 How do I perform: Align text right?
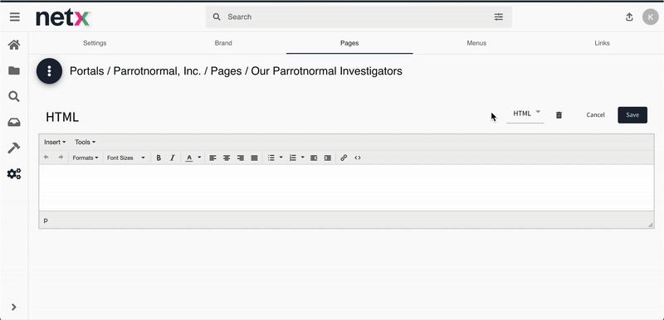[241, 158]
